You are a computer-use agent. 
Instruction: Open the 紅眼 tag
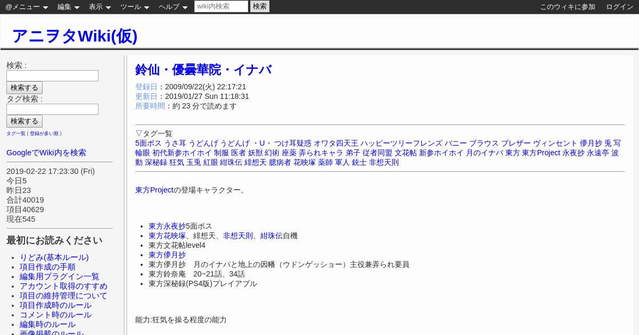[x=211, y=163]
